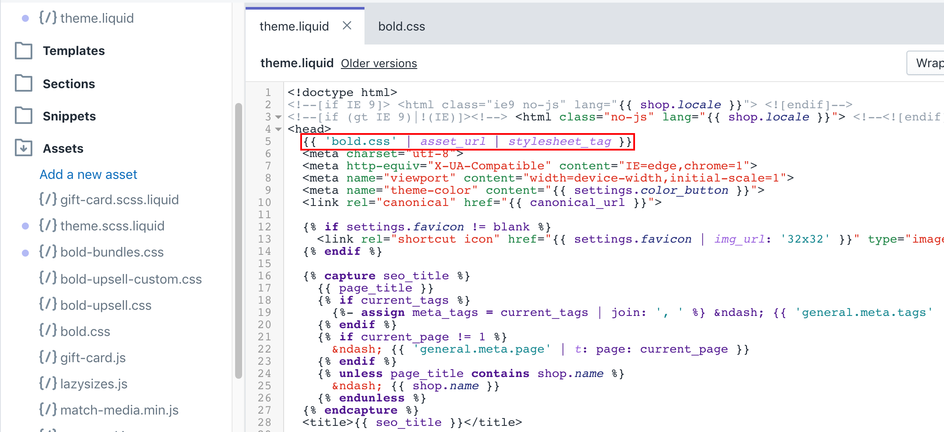Close the theme.liquid tab
Screen dimensions: 944x432
pos(347,26)
